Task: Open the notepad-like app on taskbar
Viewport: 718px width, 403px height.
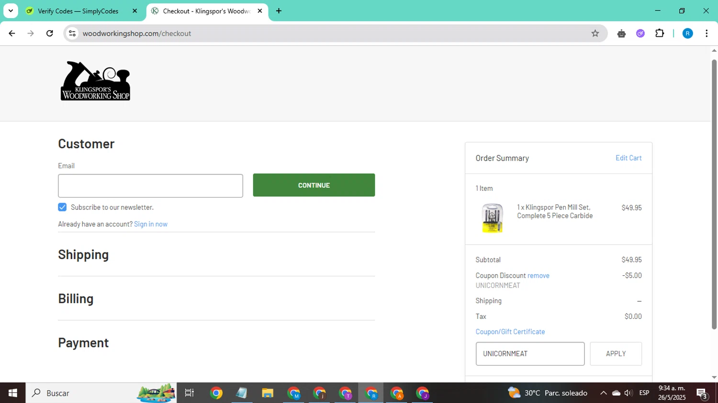Action: click(x=242, y=393)
